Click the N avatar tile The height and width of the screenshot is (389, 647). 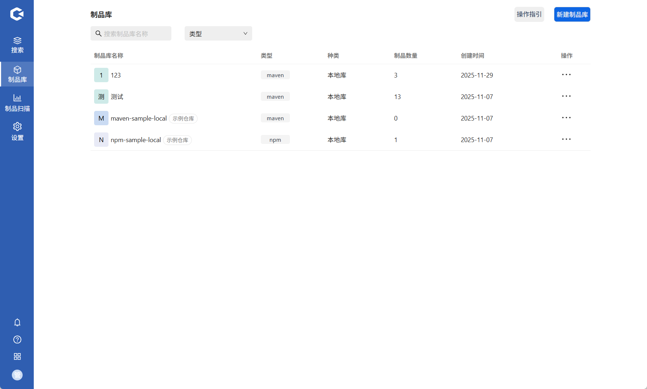(x=101, y=140)
